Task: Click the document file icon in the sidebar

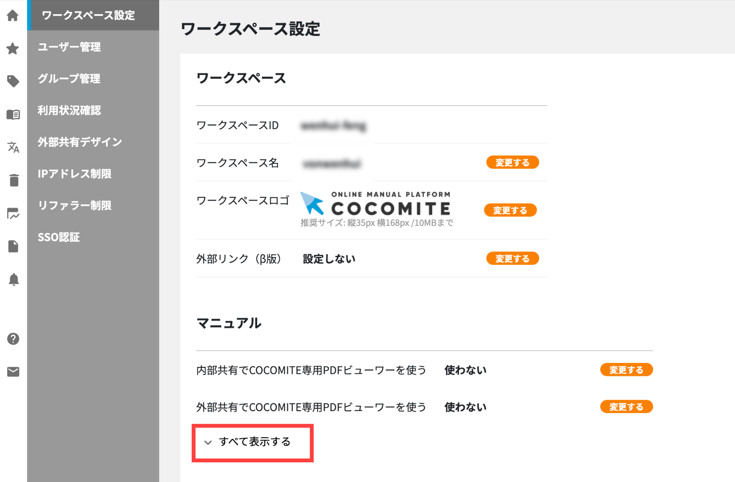Action: (x=13, y=246)
